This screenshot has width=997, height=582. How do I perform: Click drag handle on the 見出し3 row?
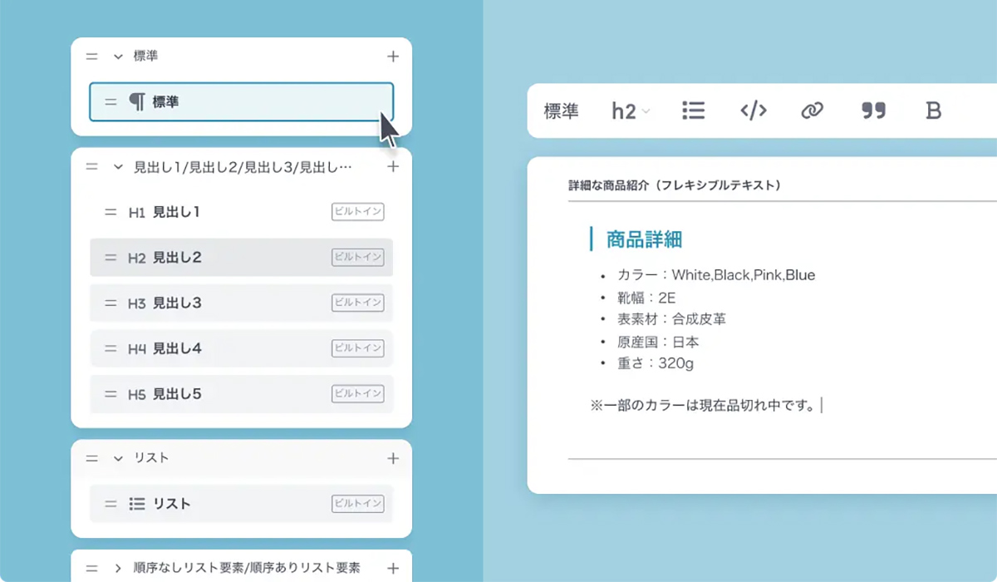(111, 303)
